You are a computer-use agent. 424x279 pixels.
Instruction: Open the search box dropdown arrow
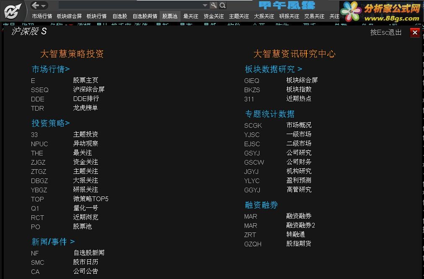click(x=205, y=5)
